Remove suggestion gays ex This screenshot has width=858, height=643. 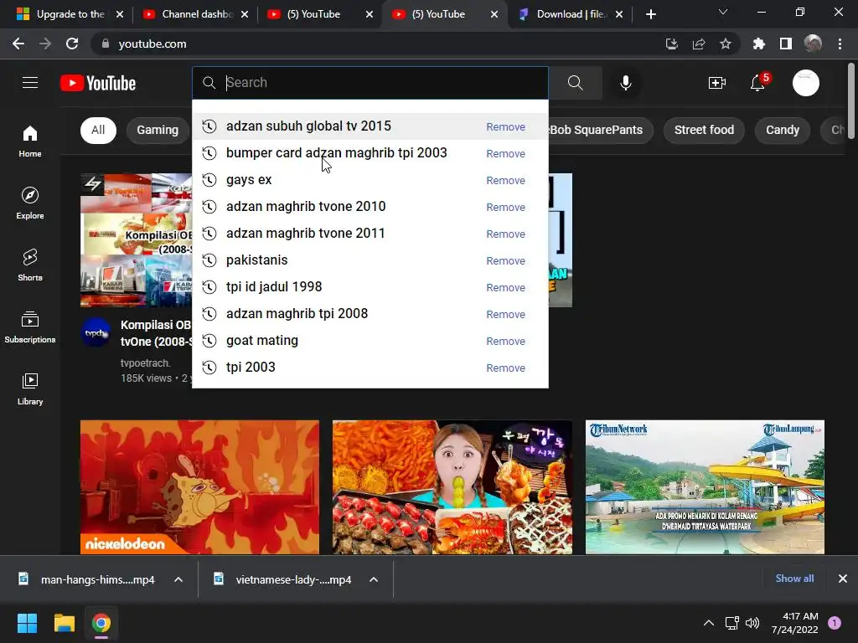point(505,181)
